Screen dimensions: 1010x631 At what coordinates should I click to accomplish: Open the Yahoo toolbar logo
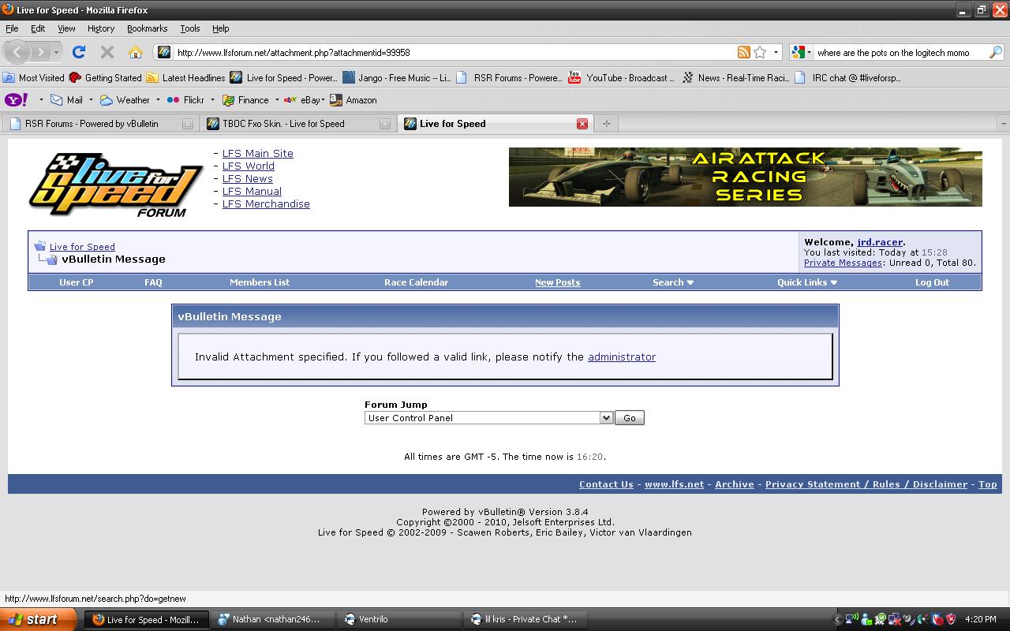(x=17, y=100)
